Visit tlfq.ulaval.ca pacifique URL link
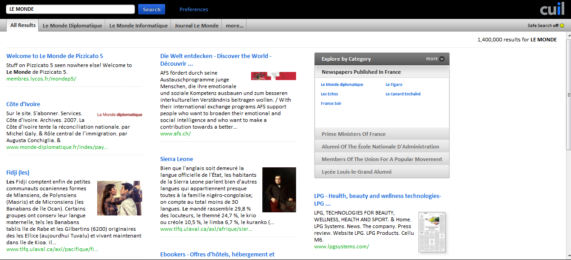This screenshot has height=260, width=571. 52,249
